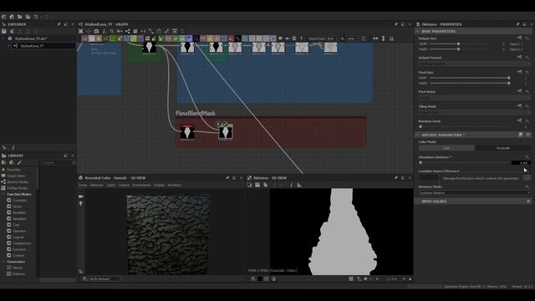
Task: Select Color option in Color Mode
Action: [446, 148]
